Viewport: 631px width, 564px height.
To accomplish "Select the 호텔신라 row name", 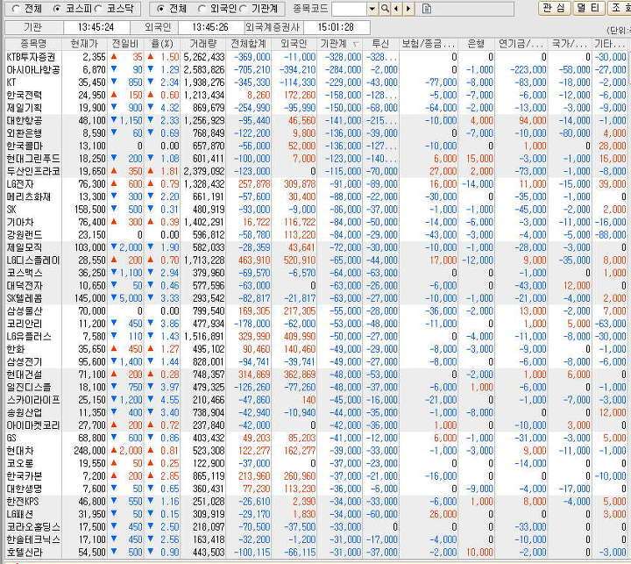I will (25, 552).
